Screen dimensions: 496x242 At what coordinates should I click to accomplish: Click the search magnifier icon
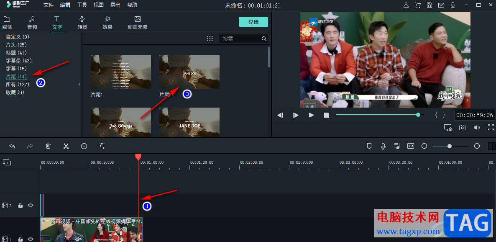click(x=264, y=39)
